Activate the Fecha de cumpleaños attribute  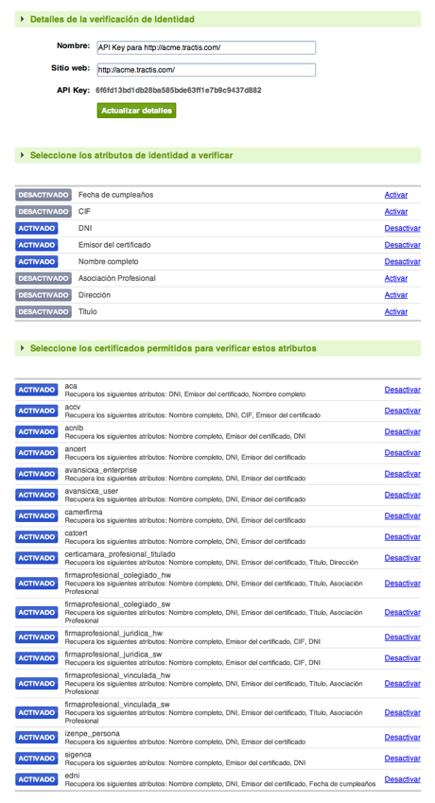pos(396,195)
